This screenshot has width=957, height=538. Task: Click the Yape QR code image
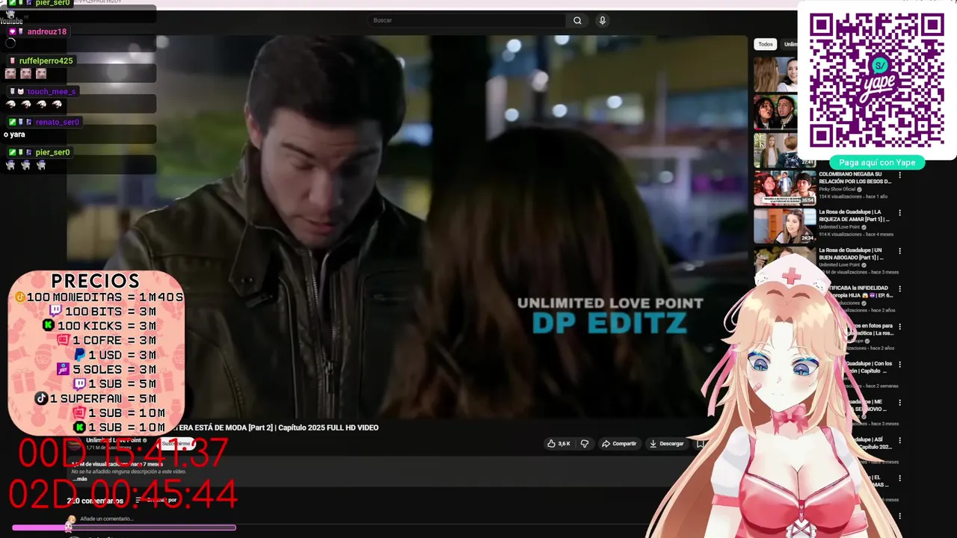[876, 81]
